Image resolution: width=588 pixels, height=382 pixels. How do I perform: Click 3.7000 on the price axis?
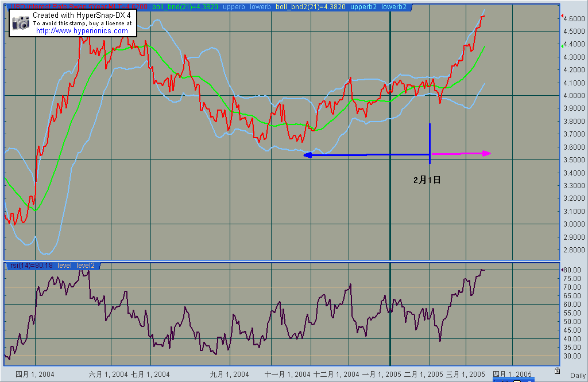(574, 134)
